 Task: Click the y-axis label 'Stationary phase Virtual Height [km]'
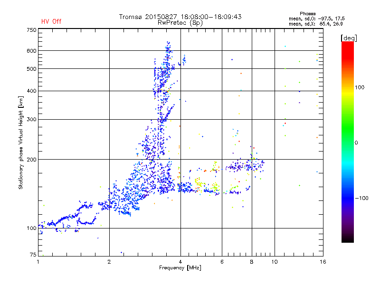(21, 143)
